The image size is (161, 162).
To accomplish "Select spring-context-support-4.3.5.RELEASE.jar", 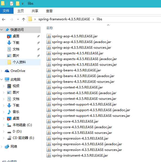I will (x=84, y=104).
